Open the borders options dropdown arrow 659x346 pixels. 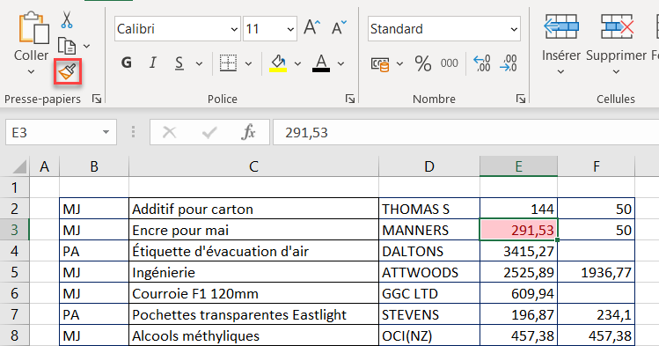248,64
